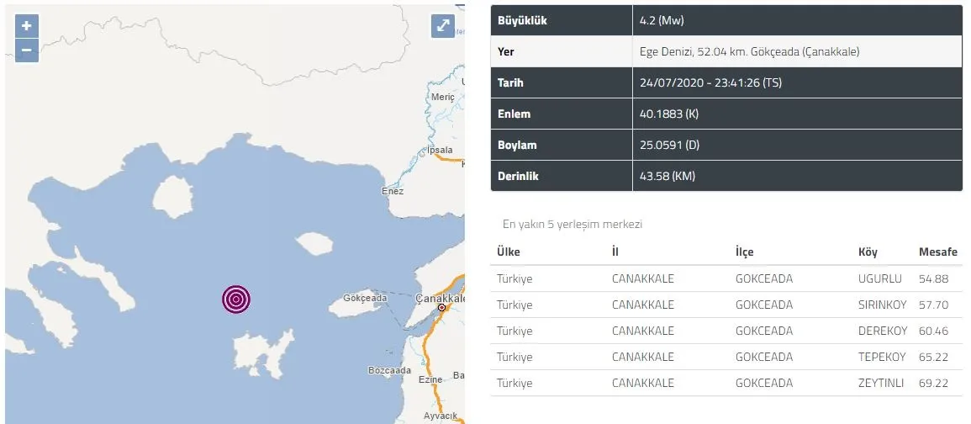The image size is (971, 424).
Task: Select the ZEYTINLI village row
Action: click(x=881, y=383)
